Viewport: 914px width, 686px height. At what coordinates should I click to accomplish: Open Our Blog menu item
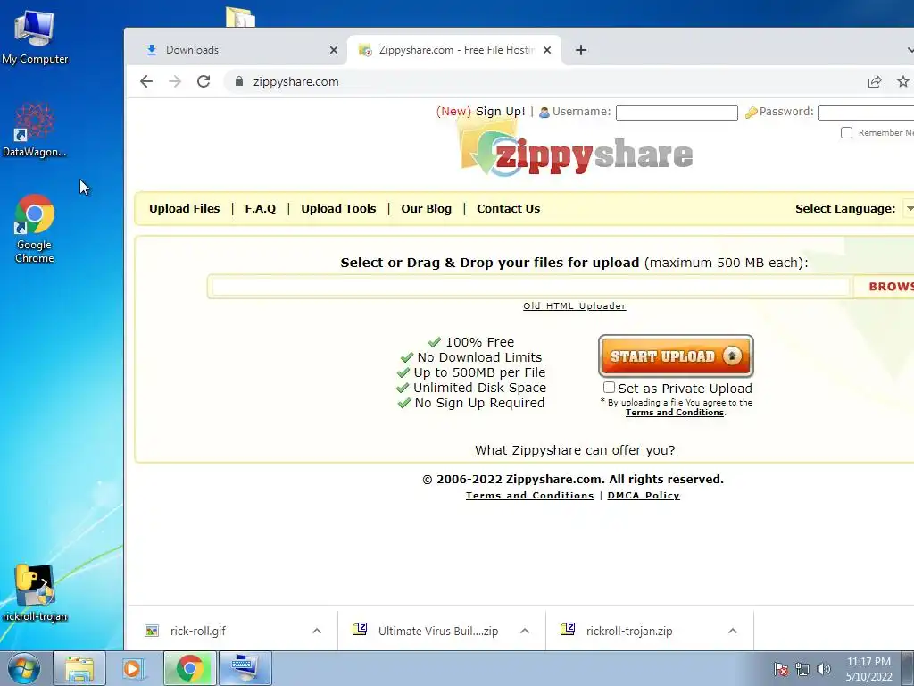click(426, 208)
